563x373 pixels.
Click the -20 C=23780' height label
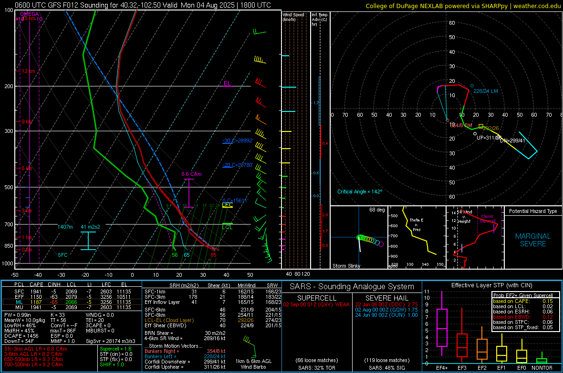238,165
